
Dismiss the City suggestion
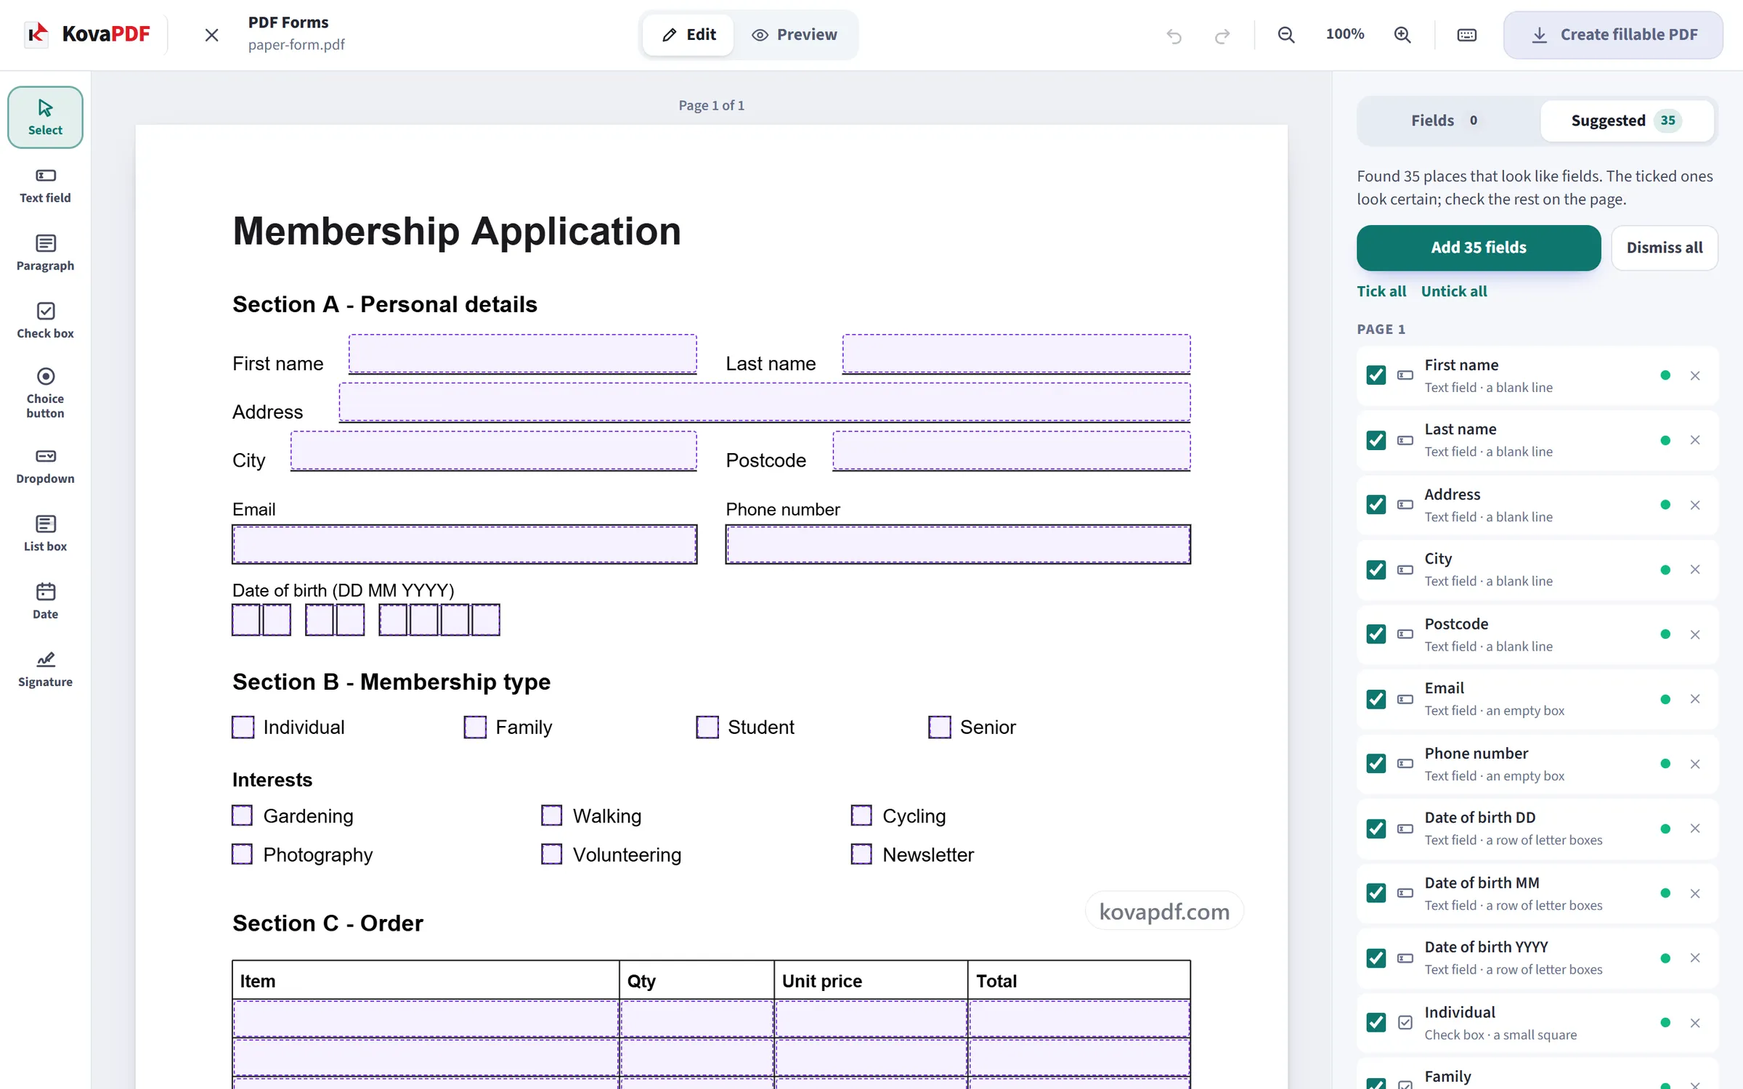click(1695, 570)
